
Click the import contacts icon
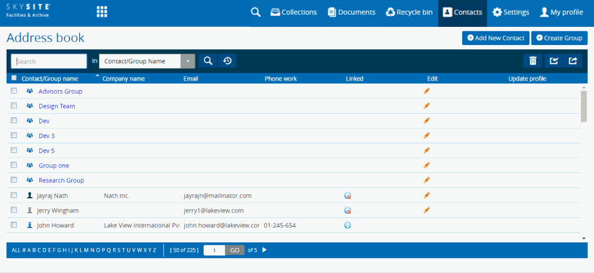(553, 61)
